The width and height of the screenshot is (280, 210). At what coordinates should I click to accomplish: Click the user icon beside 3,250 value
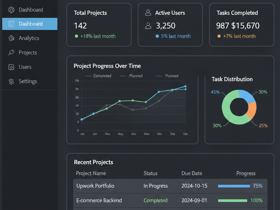coord(148,25)
